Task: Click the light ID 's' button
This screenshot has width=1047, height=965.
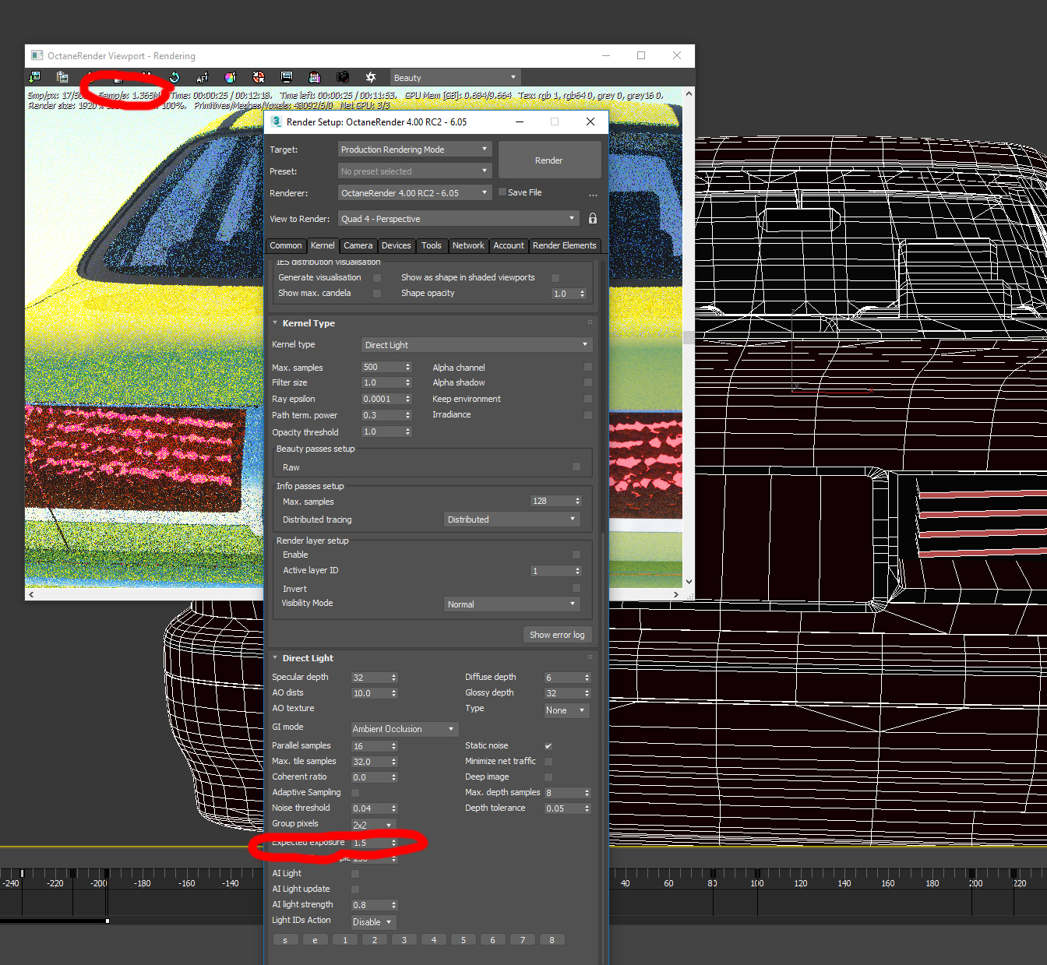Action: click(285, 940)
